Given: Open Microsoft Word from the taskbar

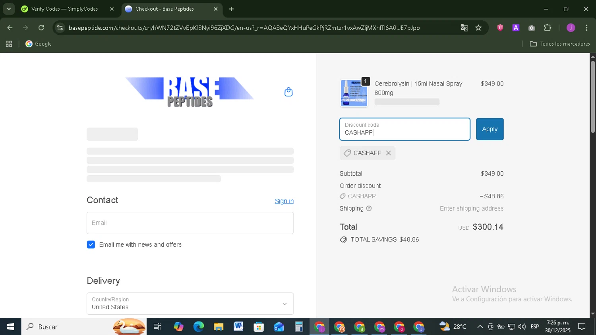Looking at the screenshot, I should (x=238, y=327).
